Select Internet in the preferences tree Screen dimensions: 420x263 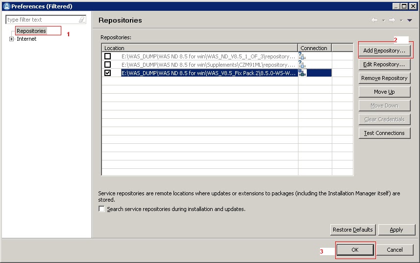[x=26, y=39]
